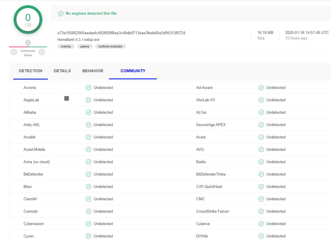331x240 pixels.
Task: Click the Undetected result for ALYac
Action: tap(276, 112)
